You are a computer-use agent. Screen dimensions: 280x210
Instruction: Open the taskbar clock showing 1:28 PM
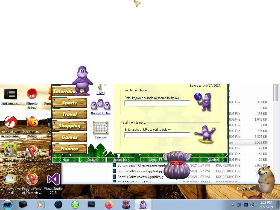pos(266,205)
